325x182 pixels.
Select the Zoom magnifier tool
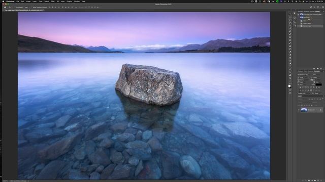290,78
